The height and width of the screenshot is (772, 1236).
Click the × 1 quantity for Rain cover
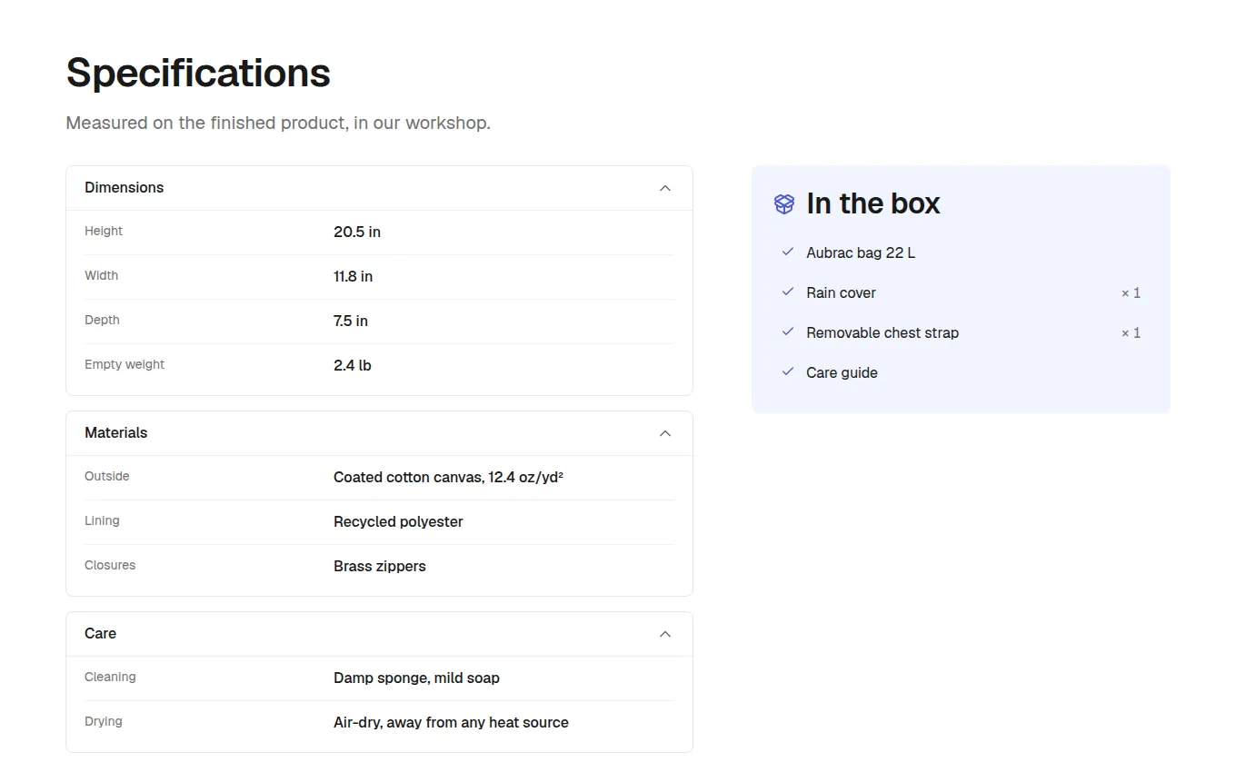point(1131,292)
